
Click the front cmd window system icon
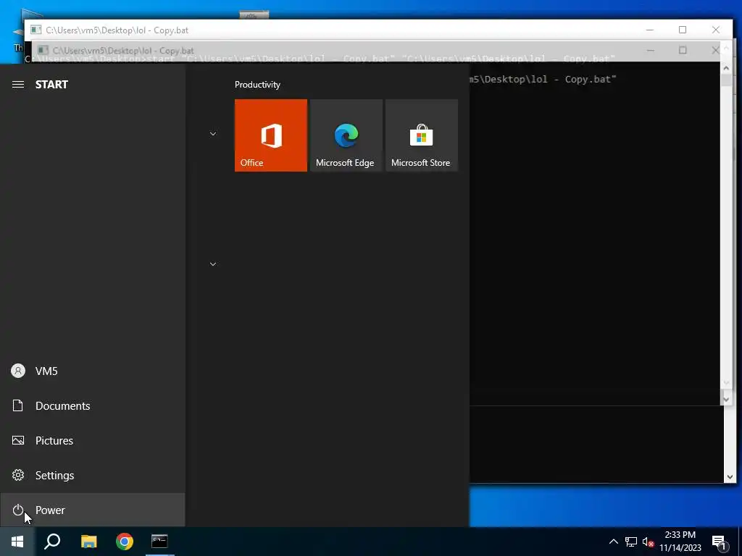(36, 30)
